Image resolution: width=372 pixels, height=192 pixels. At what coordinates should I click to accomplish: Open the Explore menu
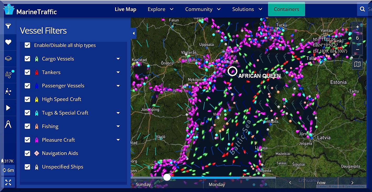coord(160,9)
